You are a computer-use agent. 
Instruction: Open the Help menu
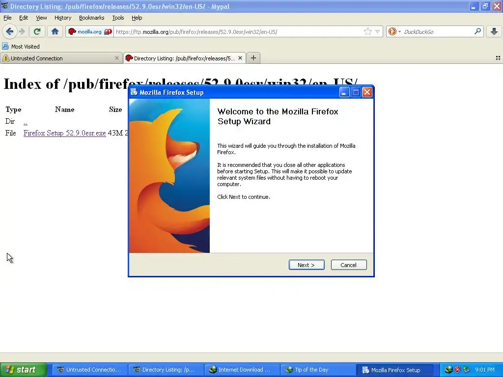[137, 18]
